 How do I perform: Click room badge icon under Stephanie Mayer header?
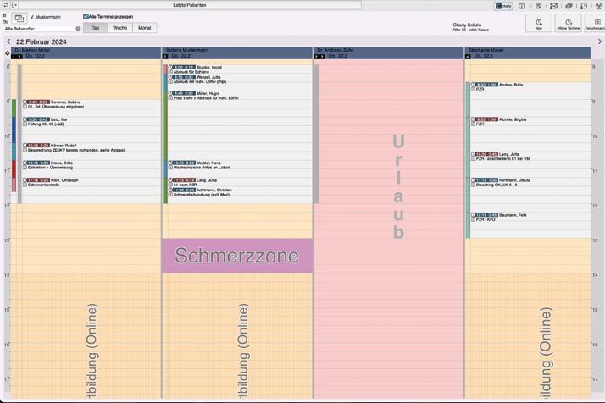coord(468,57)
